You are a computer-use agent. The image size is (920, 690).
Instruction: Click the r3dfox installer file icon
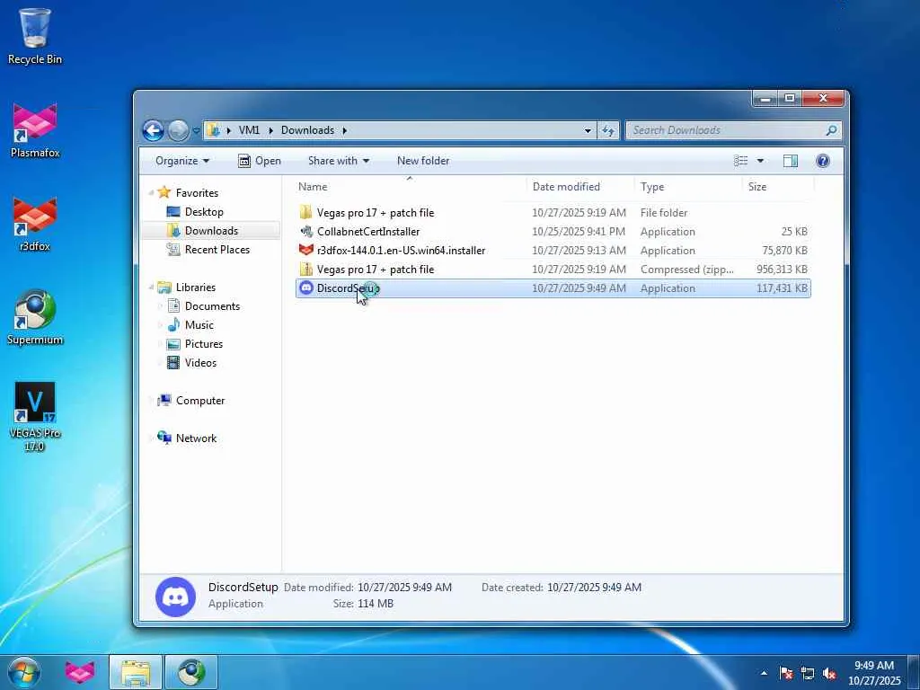point(306,250)
